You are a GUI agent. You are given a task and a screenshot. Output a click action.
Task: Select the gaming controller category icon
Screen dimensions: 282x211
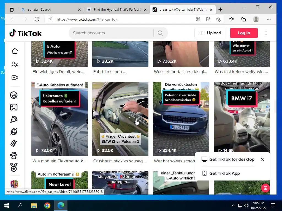pos(14,107)
